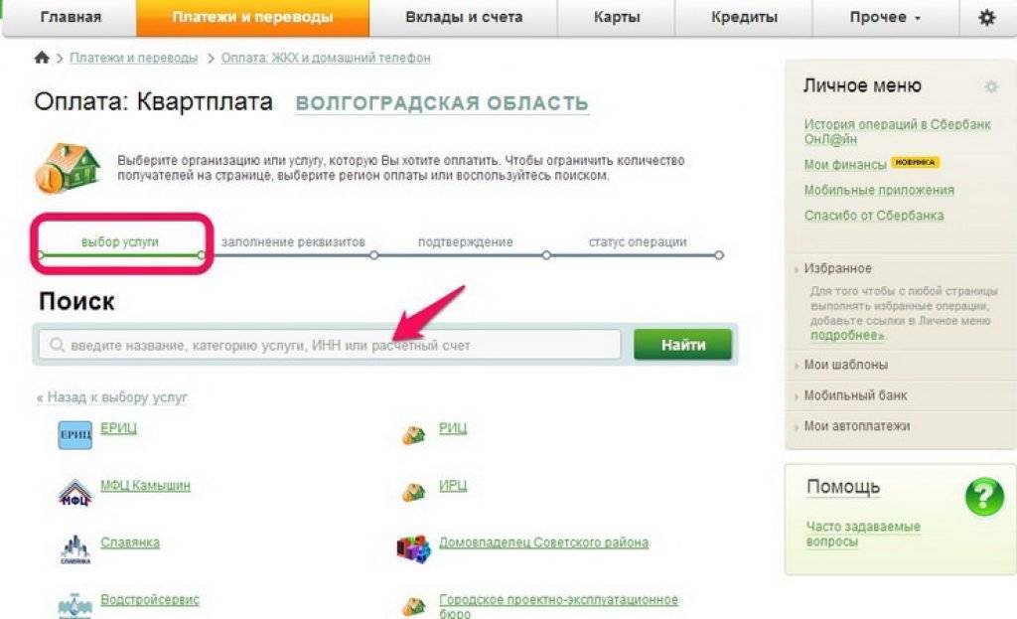Click the icon next to РИЦ
Screen dimensions: 1017x619
pos(413,435)
